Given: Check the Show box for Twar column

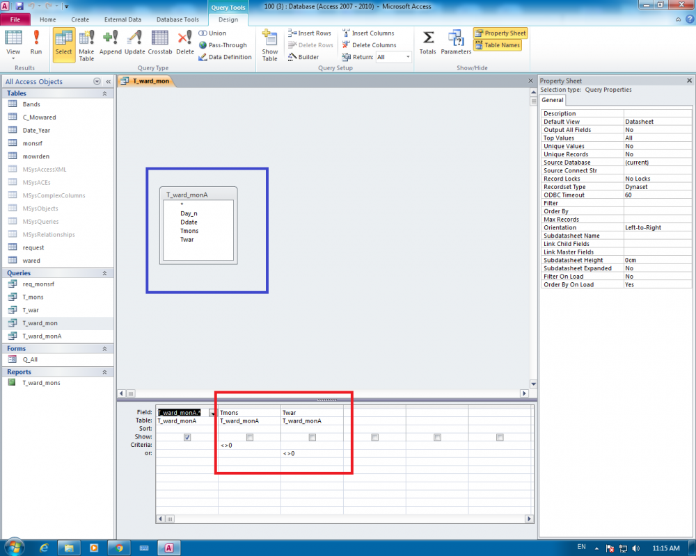Looking at the screenshot, I should [x=313, y=438].
